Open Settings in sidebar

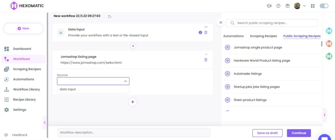click(x=20, y=110)
